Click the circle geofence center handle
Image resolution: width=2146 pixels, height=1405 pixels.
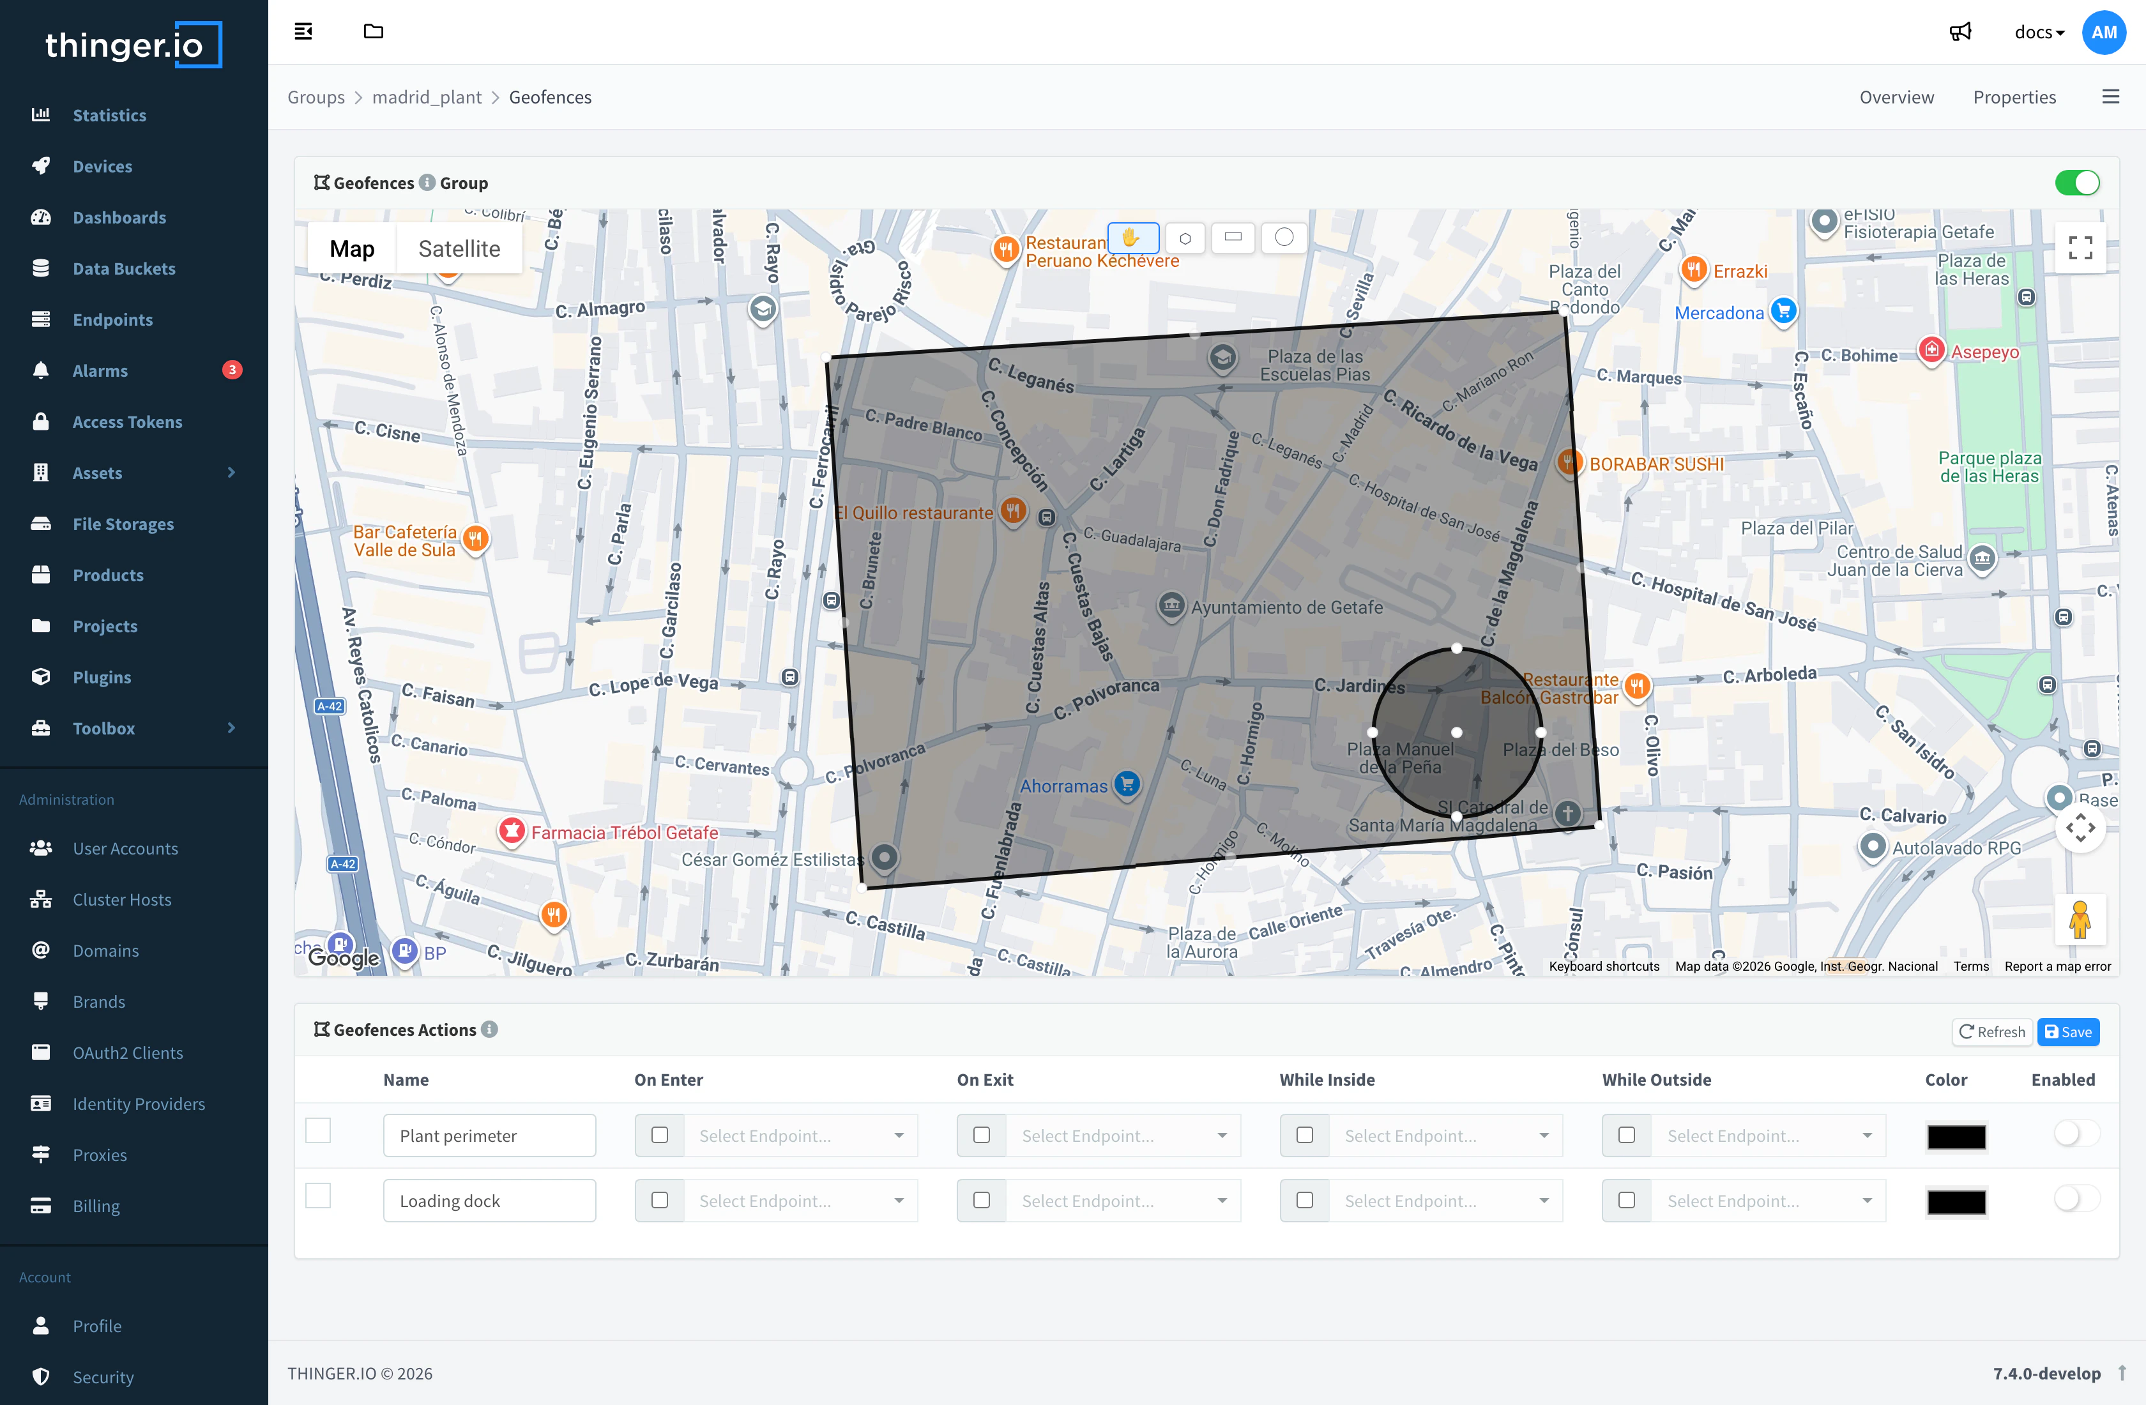point(1456,733)
